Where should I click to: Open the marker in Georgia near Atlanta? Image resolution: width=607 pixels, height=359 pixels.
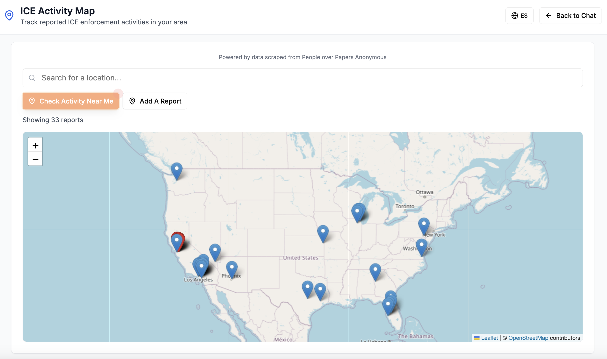pos(375,271)
